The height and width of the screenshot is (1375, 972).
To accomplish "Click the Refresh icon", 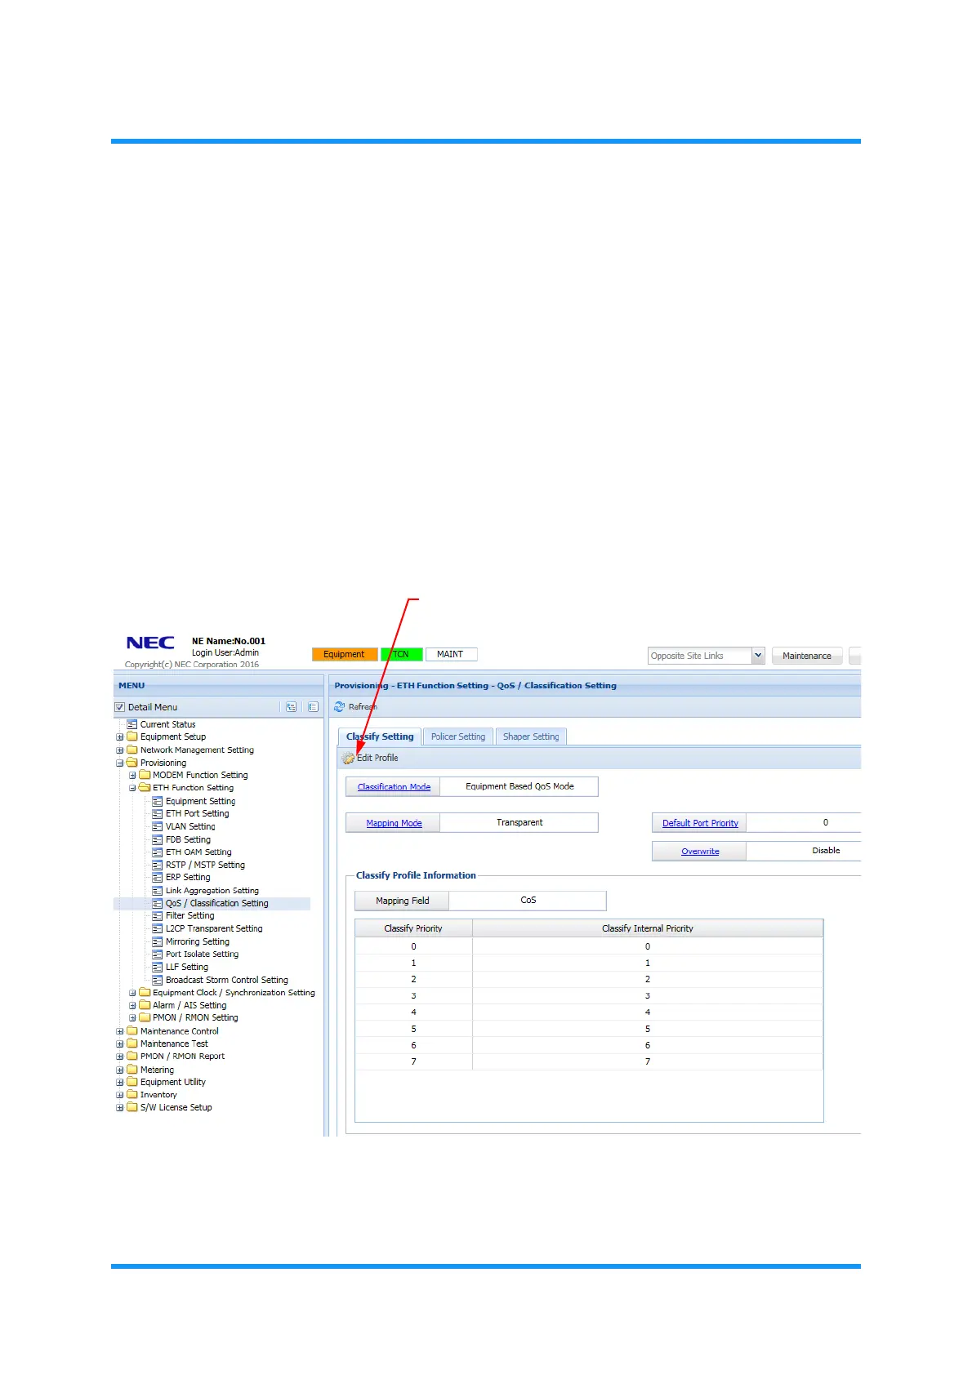I will pos(340,707).
